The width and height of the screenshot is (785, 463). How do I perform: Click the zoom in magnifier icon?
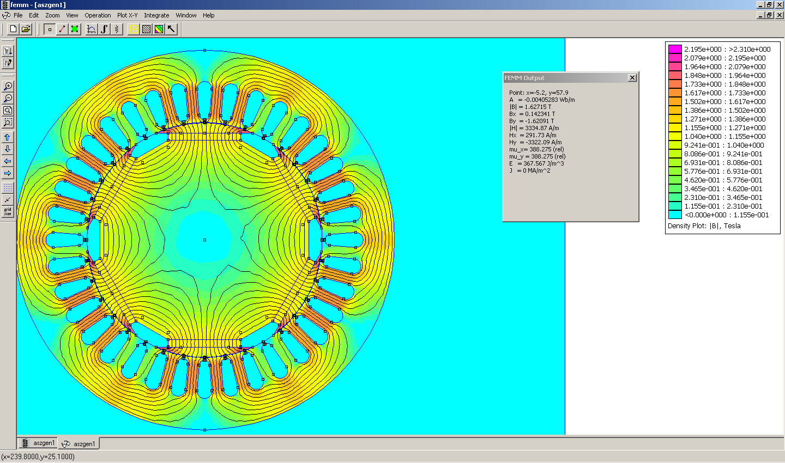point(8,86)
